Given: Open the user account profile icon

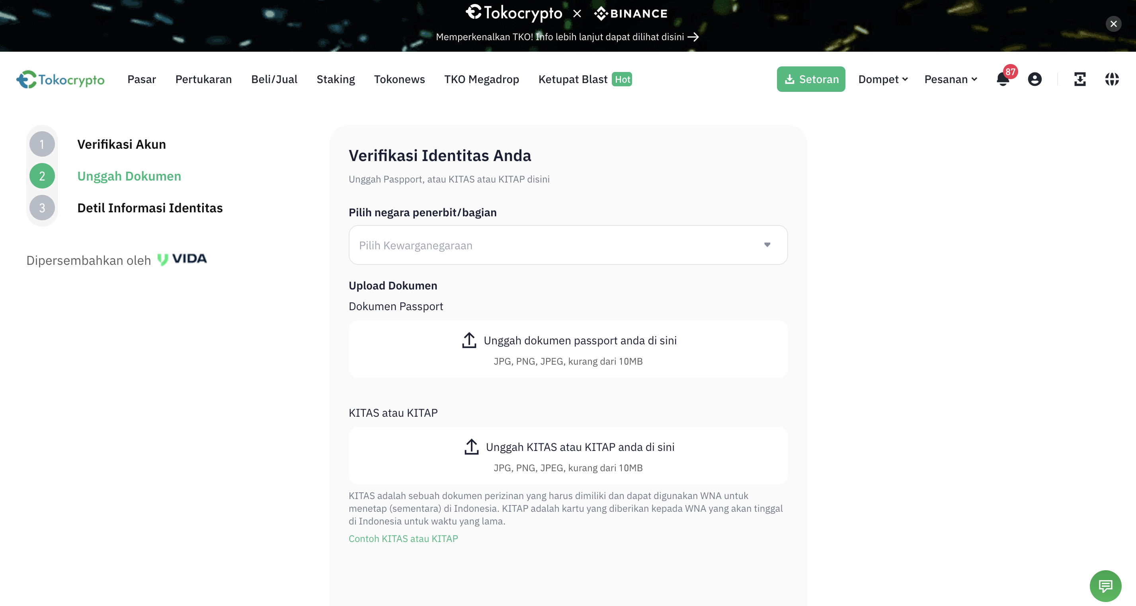Looking at the screenshot, I should tap(1035, 79).
